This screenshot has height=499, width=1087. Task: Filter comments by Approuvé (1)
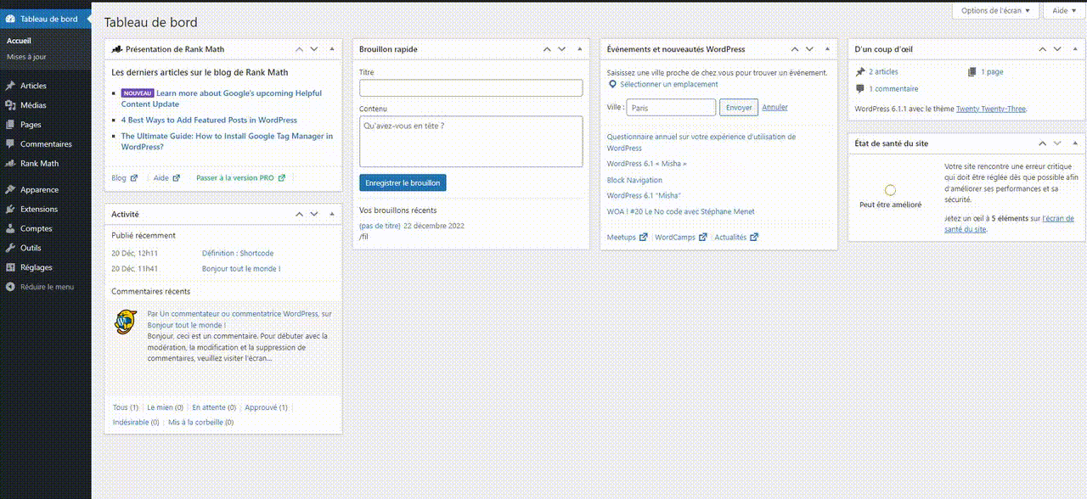(266, 408)
